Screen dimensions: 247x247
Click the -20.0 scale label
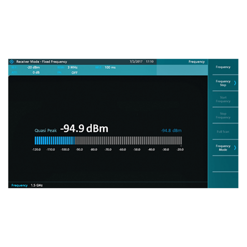pyautogui.click(x=180, y=150)
